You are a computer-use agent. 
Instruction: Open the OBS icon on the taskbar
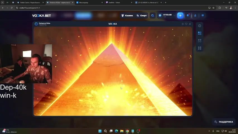[x=138, y=131]
